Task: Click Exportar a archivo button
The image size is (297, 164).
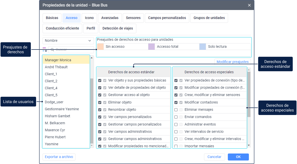Action: tap(59, 157)
